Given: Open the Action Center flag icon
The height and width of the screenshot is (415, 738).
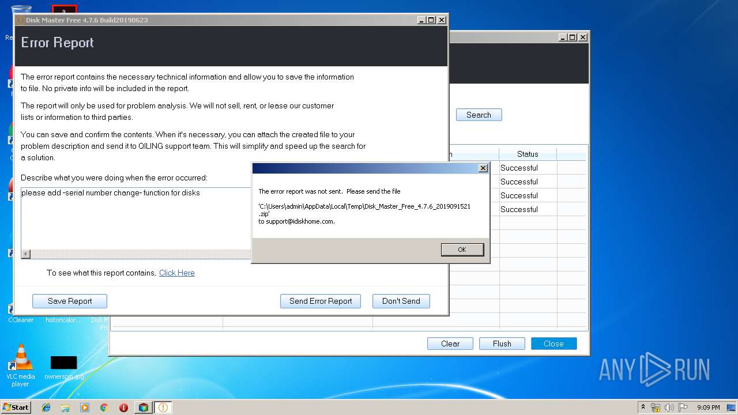Looking at the screenshot, I should click(x=683, y=408).
